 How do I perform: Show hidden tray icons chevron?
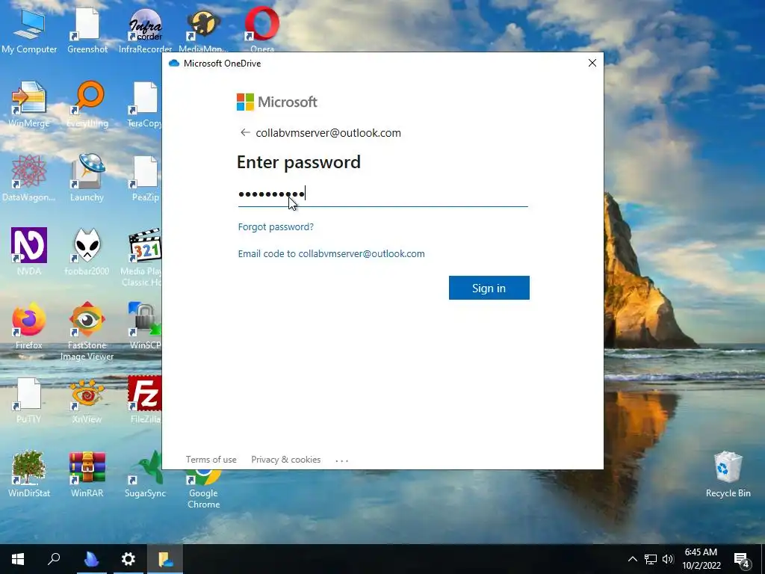pos(632,559)
